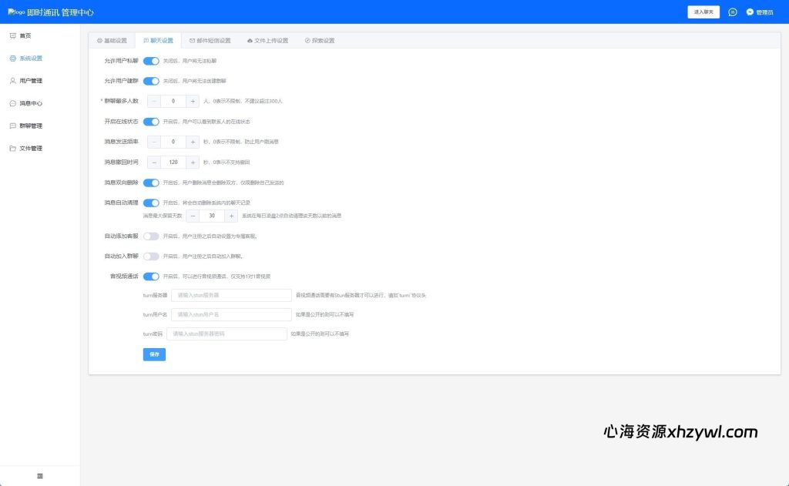Enable 自动加入群聊
The image size is (789, 486).
pyautogui.click(x=151, y=256)
